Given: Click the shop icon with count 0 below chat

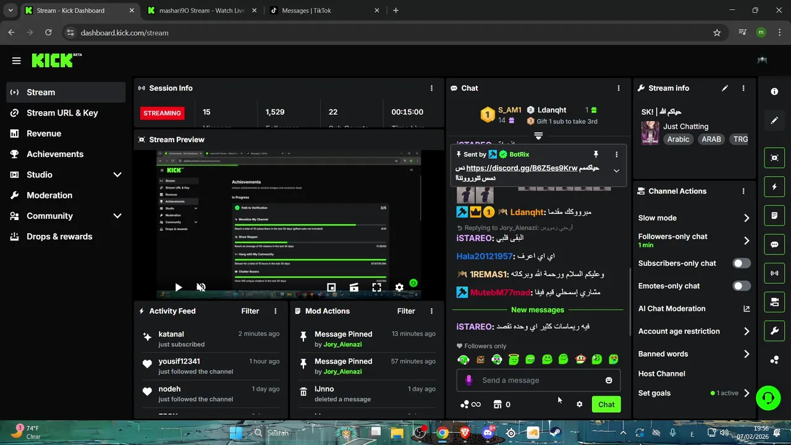Looking at the screenshot, I should tap(502, 404).
